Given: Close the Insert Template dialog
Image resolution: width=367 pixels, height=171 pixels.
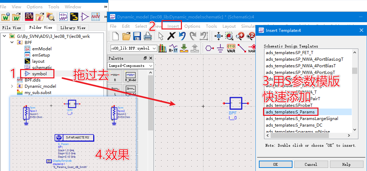Looking at the screenshot, I should point(361,30).
